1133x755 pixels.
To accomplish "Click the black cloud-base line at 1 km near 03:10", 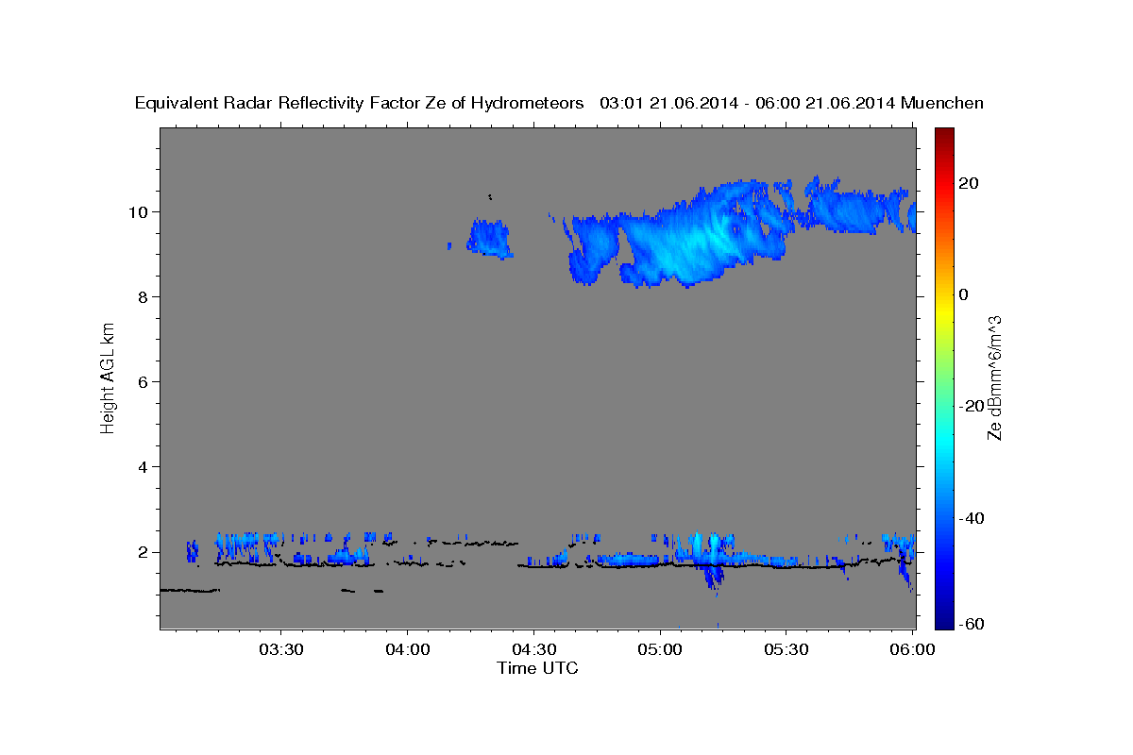I will click(x=190, y=590).
